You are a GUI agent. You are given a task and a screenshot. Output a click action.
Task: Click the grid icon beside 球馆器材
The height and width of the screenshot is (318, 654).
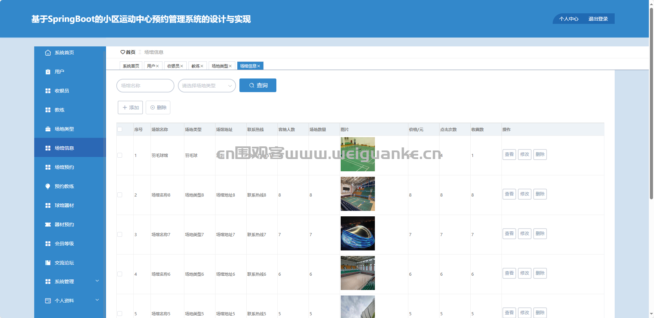[x=48, y=205]
